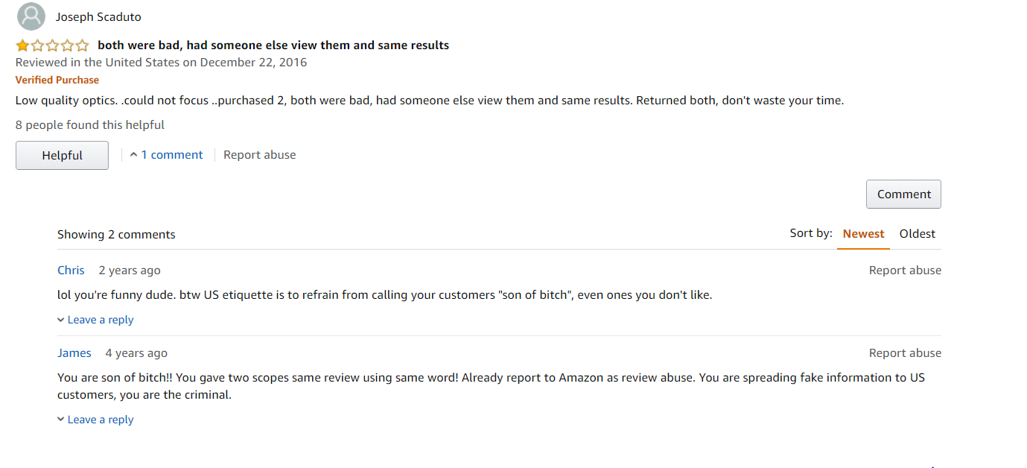Report abuse on James's comment
This screenshot has height=468, width=1027.
(x=905, y=353)
